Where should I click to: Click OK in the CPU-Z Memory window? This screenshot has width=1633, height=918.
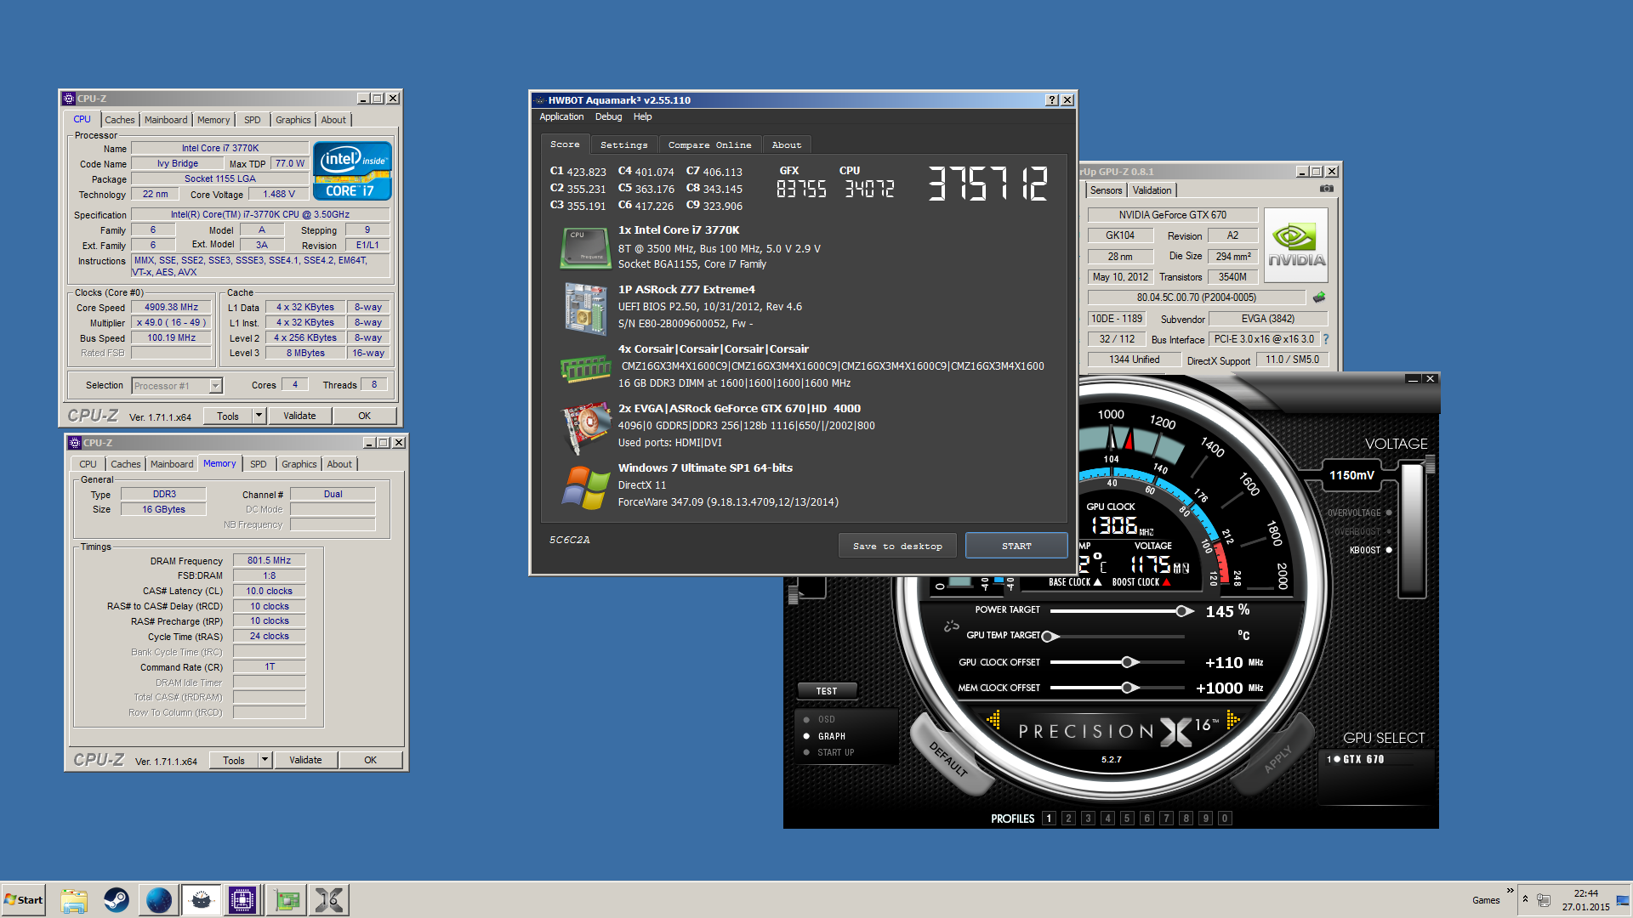pos(371,761)
